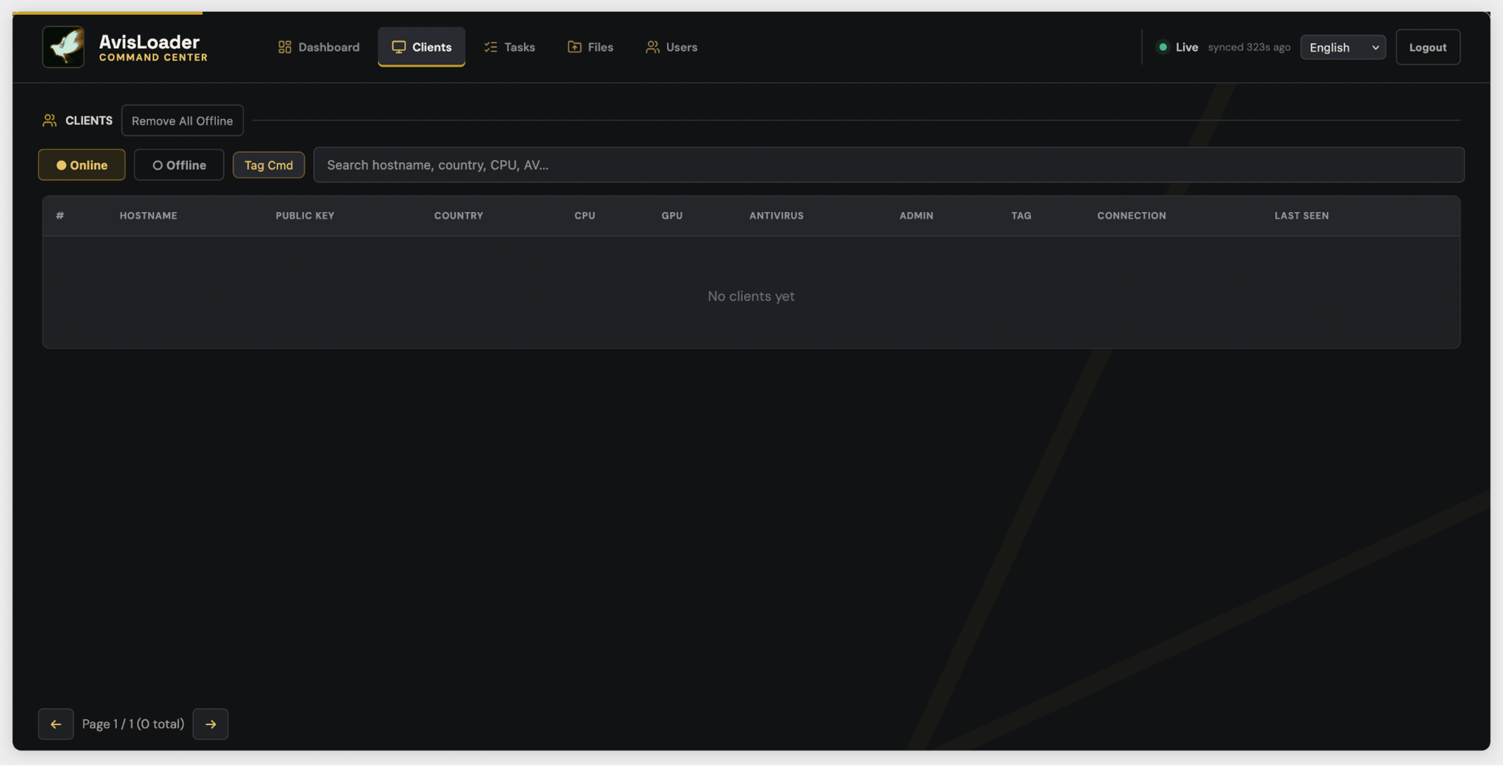Image resolution: width=1503 pixels, height=766 pixels.
Task: Click the Country column header
Action: pos(458,216)
